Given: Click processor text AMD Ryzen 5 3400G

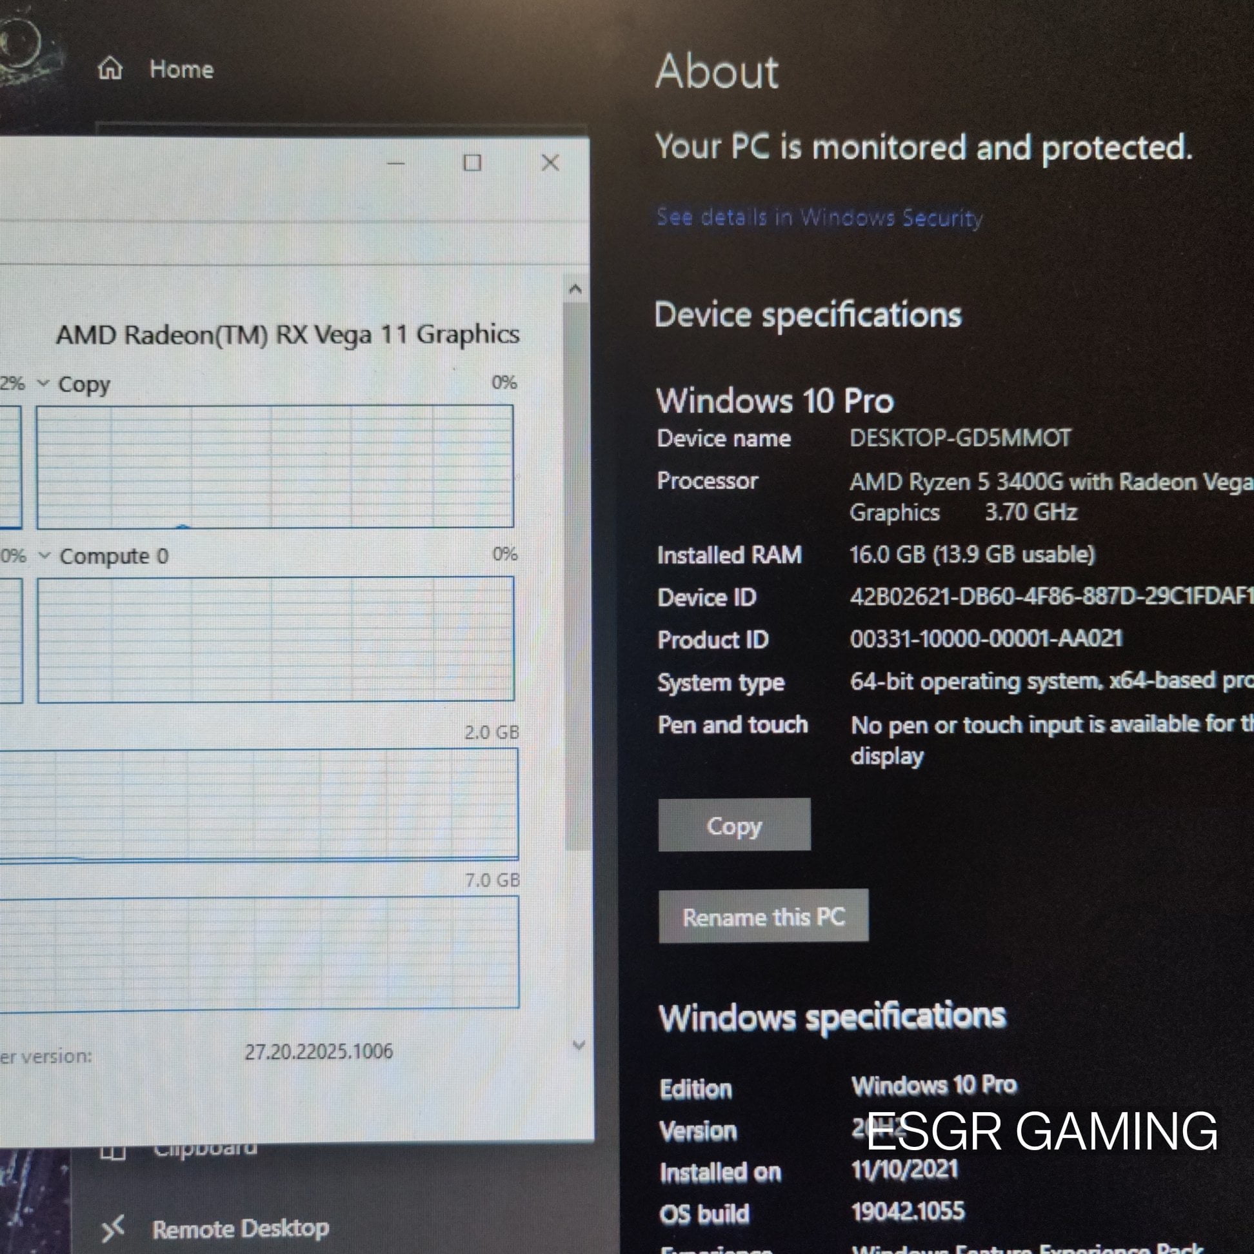Looking at the screenshot, I should point(957,482).
